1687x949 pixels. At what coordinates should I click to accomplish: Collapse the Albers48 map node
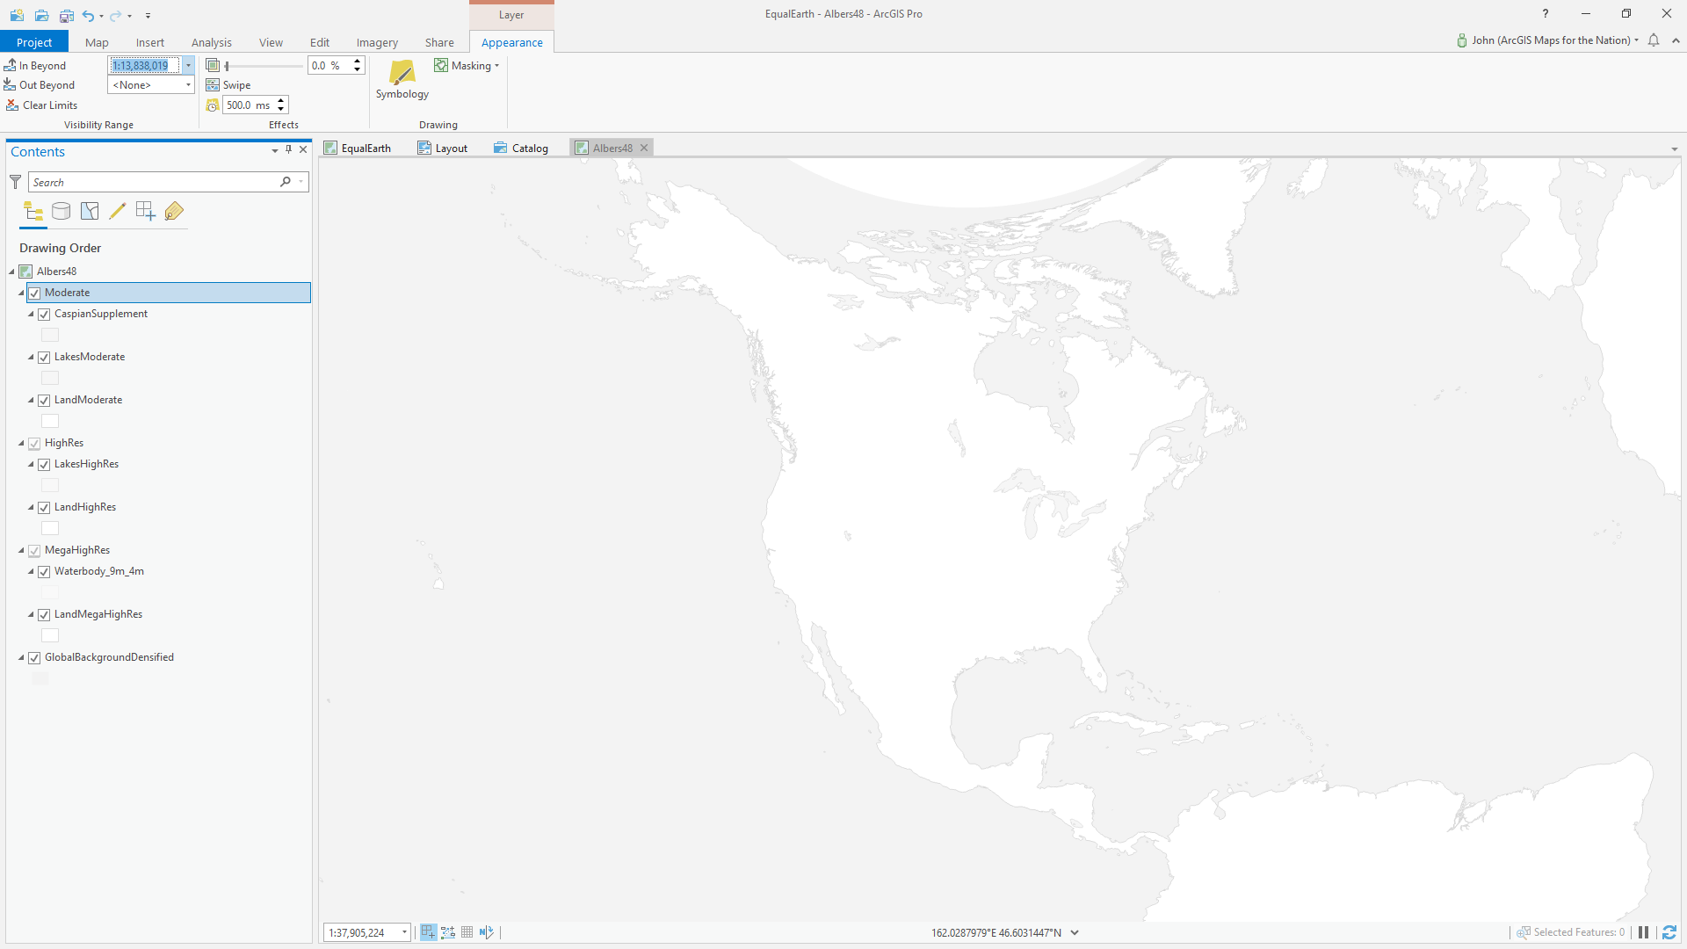[x=12, y=272]
